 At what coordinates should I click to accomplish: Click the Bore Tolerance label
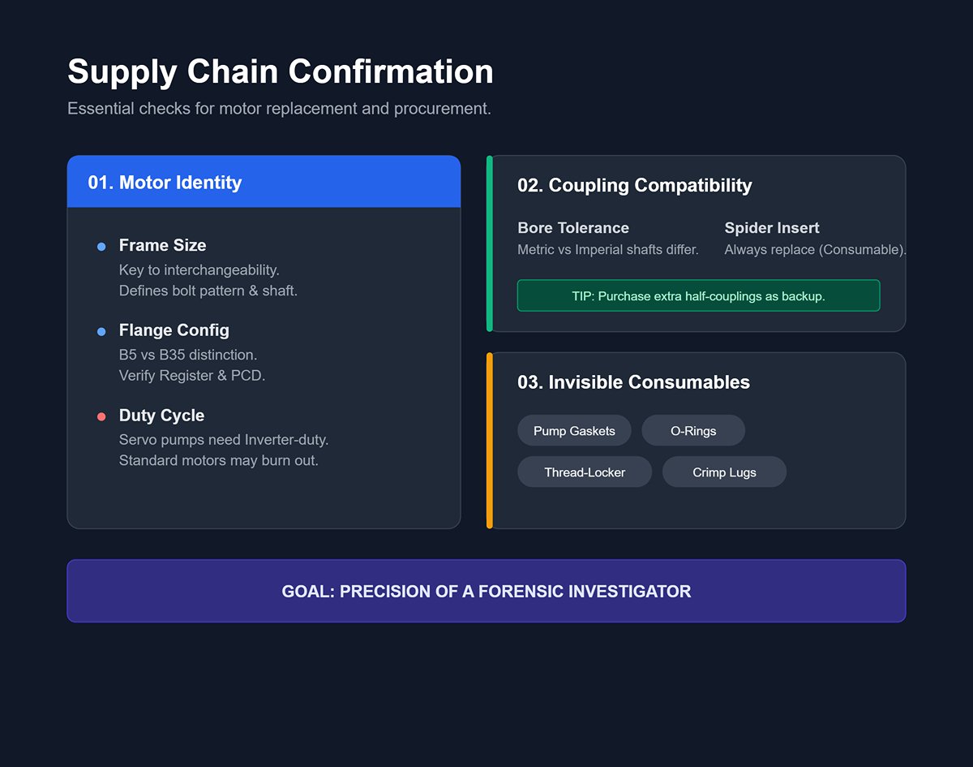coord(572,228)
